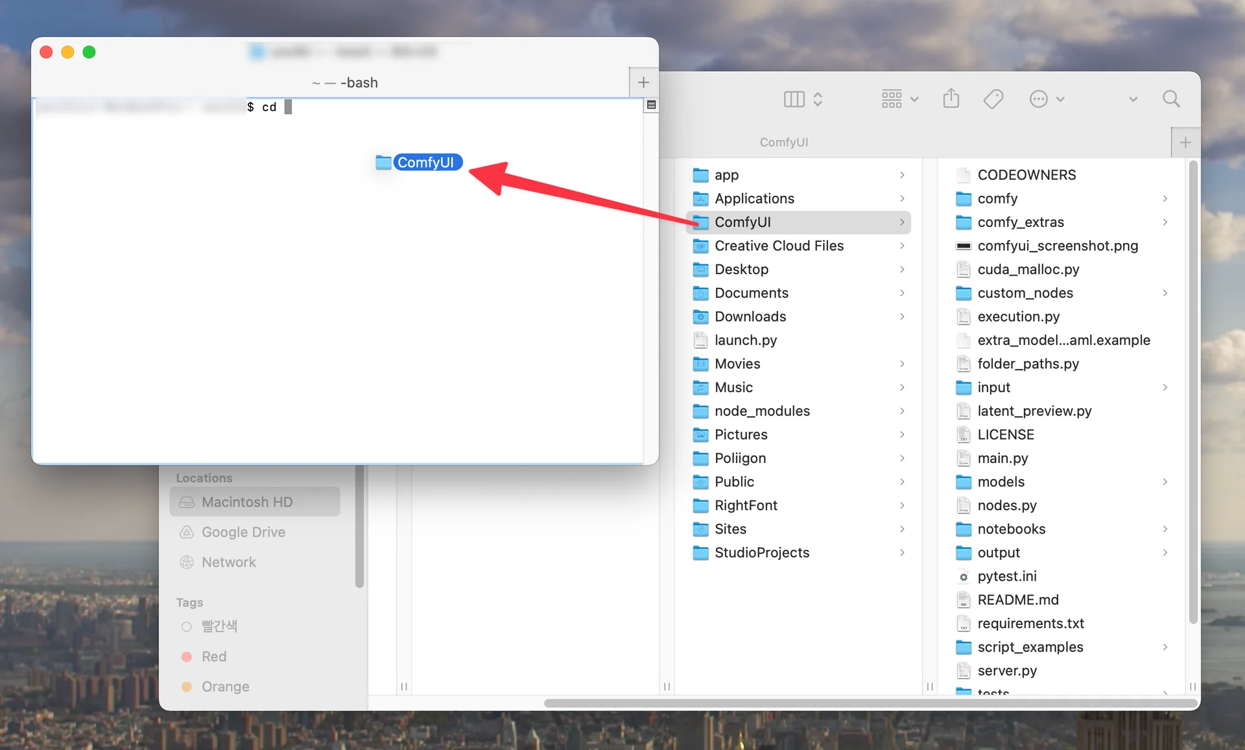The width and height of the screenshot is (1245, 750).
Task: Open Google Drive in sidebar
Action: pyautogui.click(x=243, y=532)
